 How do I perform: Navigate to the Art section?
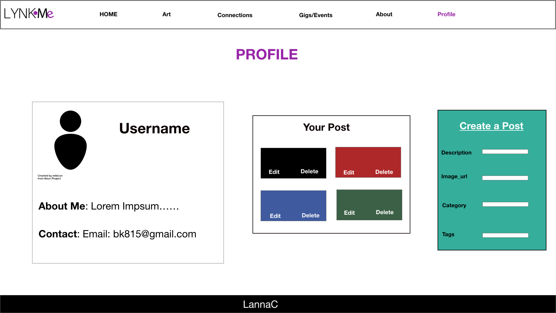click(x=167, y=14)
